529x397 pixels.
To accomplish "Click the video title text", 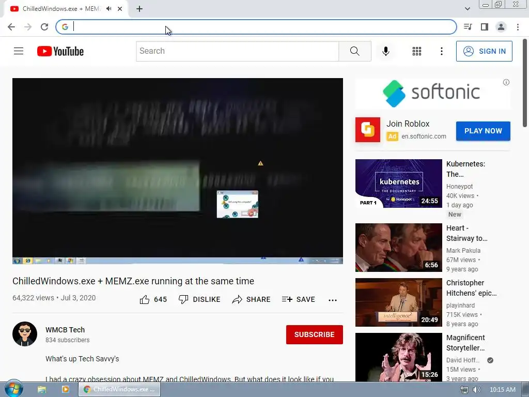I will [x=133, y=281].
